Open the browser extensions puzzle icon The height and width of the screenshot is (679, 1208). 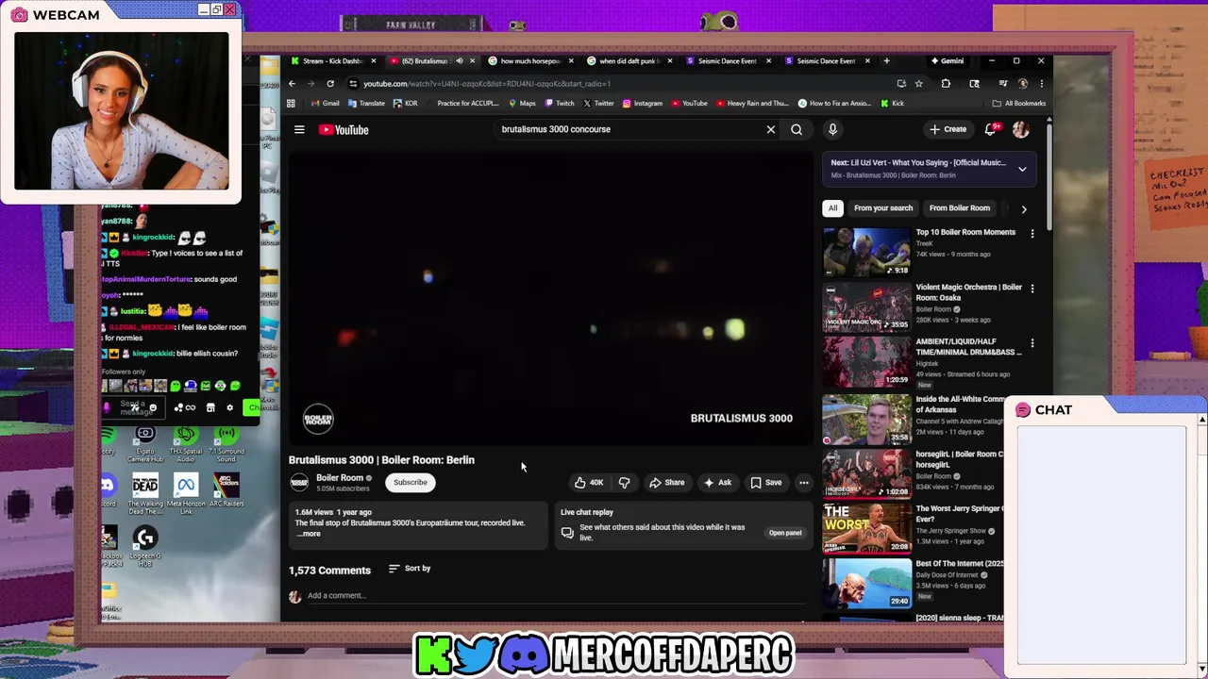pyautogui.click(x=946, y=83)
